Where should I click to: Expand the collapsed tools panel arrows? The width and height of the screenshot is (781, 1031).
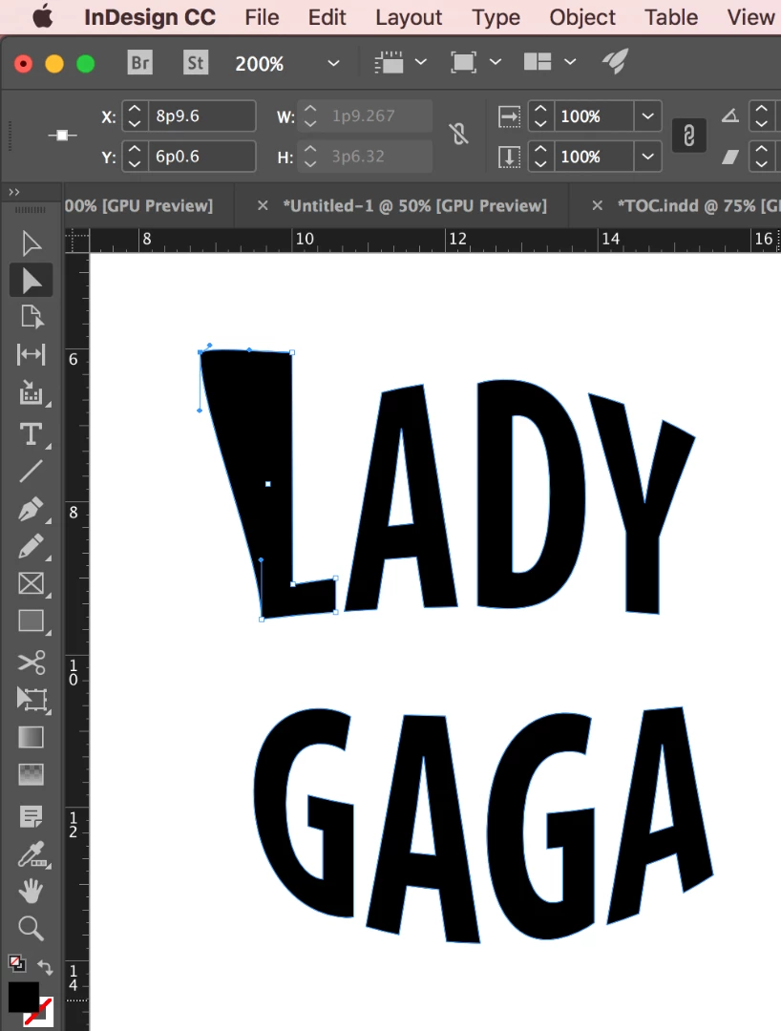pyautogui.click(x=13, y=192)
